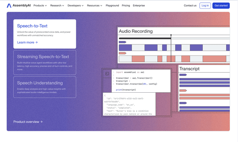
Task: Click the purple speaker tag in Audio Recording
Action: (x=122, y=42)
